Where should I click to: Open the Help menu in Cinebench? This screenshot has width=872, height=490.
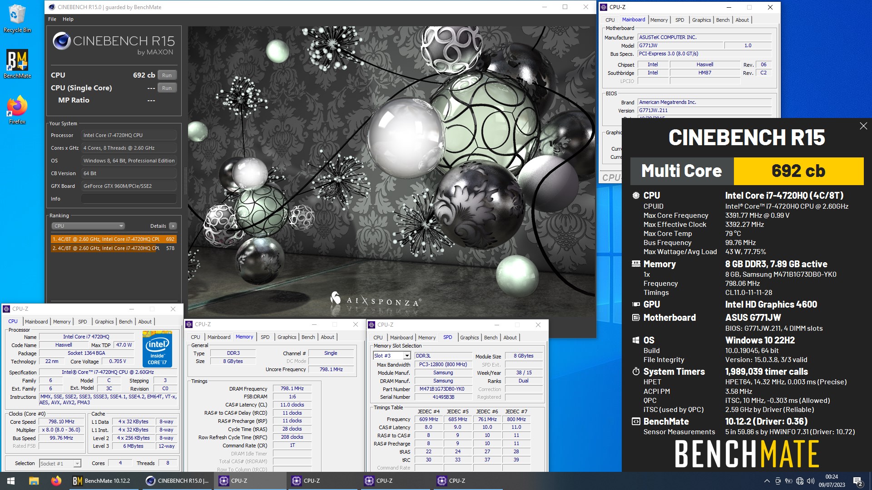tap(68, 19)
